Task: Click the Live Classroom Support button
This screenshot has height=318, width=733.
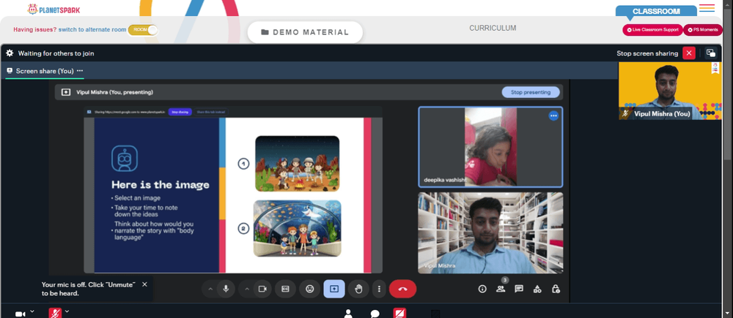Action: click(652, 30)
